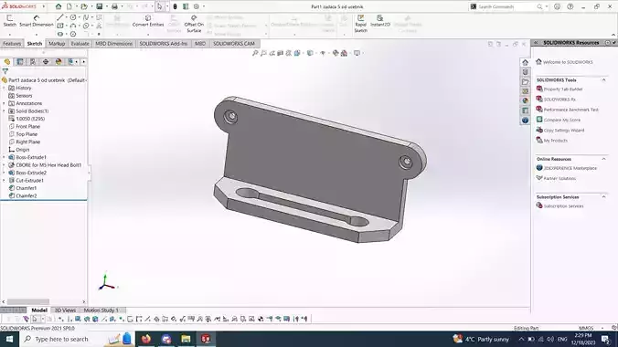
Task: Open the MBD Dimensions tab
Action: coord(114,44)
